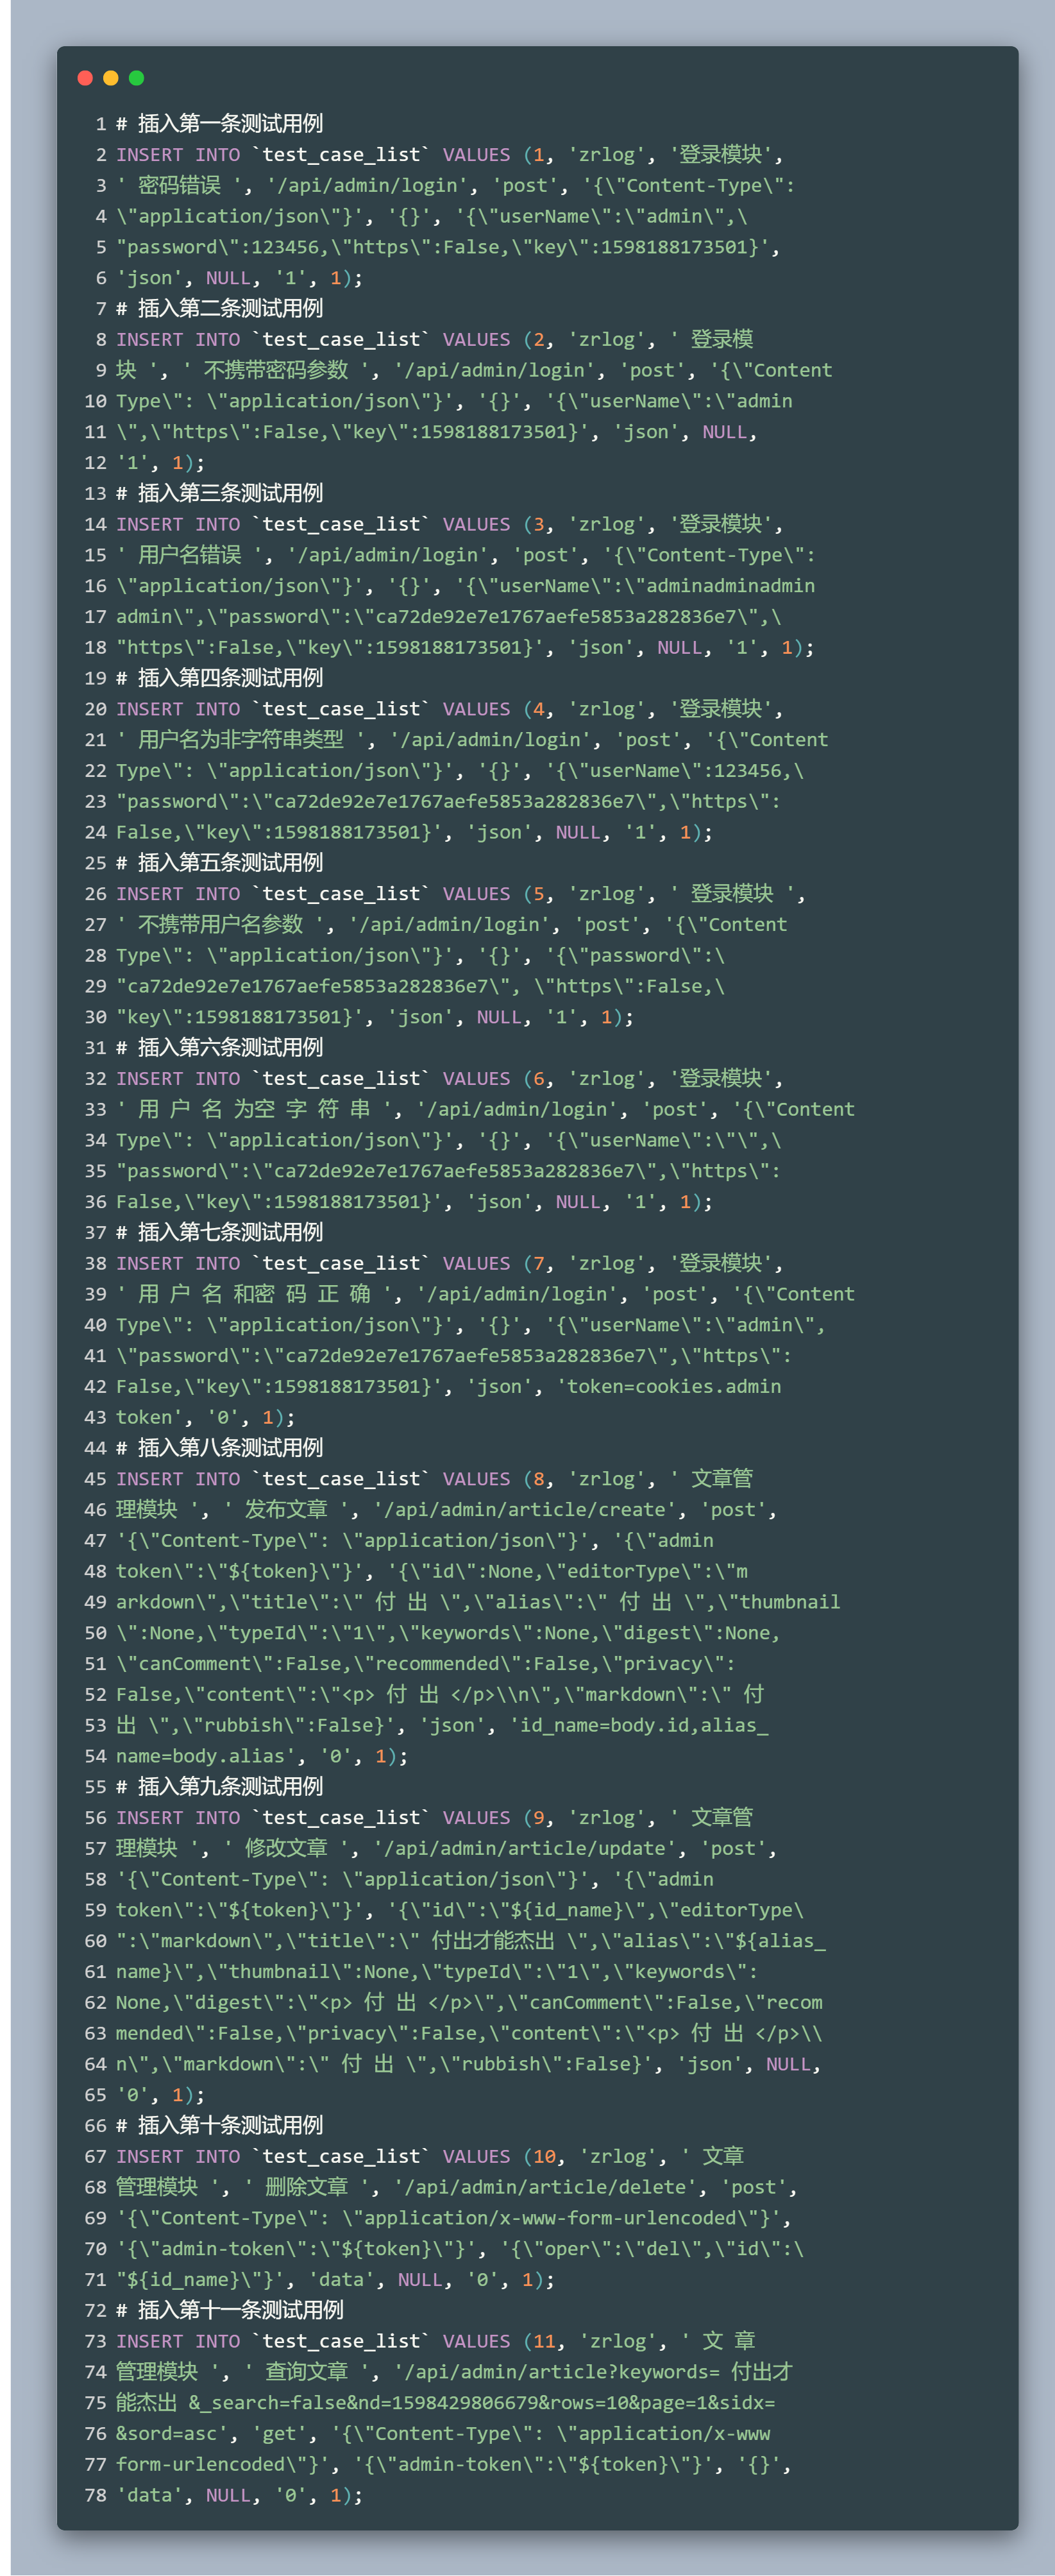Select the comment "# 插入第四条测试用例"
This screenshot has width=1055, height=2576.
[x=220, y=678]
